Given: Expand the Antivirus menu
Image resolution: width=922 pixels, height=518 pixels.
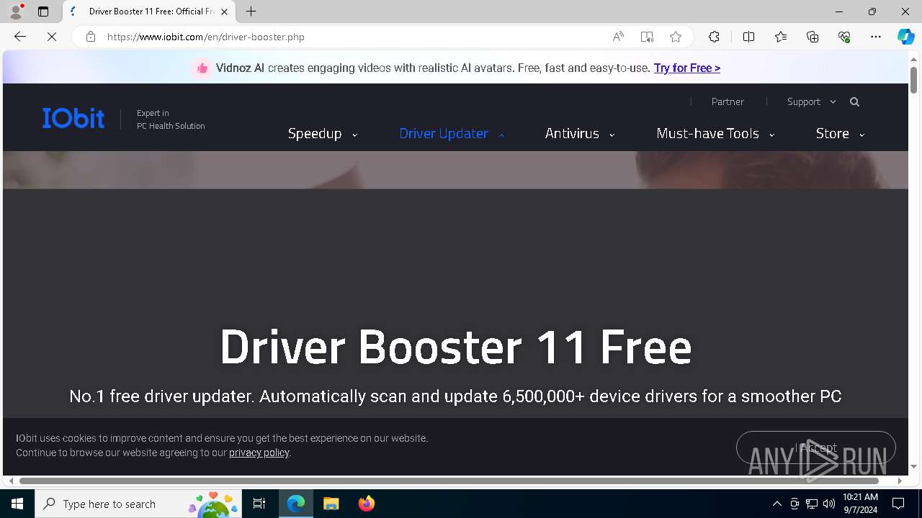Looking at the screenshot, I should click(579, 134).
